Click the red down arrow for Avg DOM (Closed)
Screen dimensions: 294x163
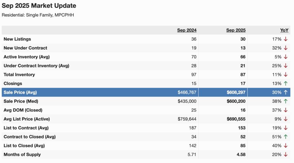click(286, 110)
